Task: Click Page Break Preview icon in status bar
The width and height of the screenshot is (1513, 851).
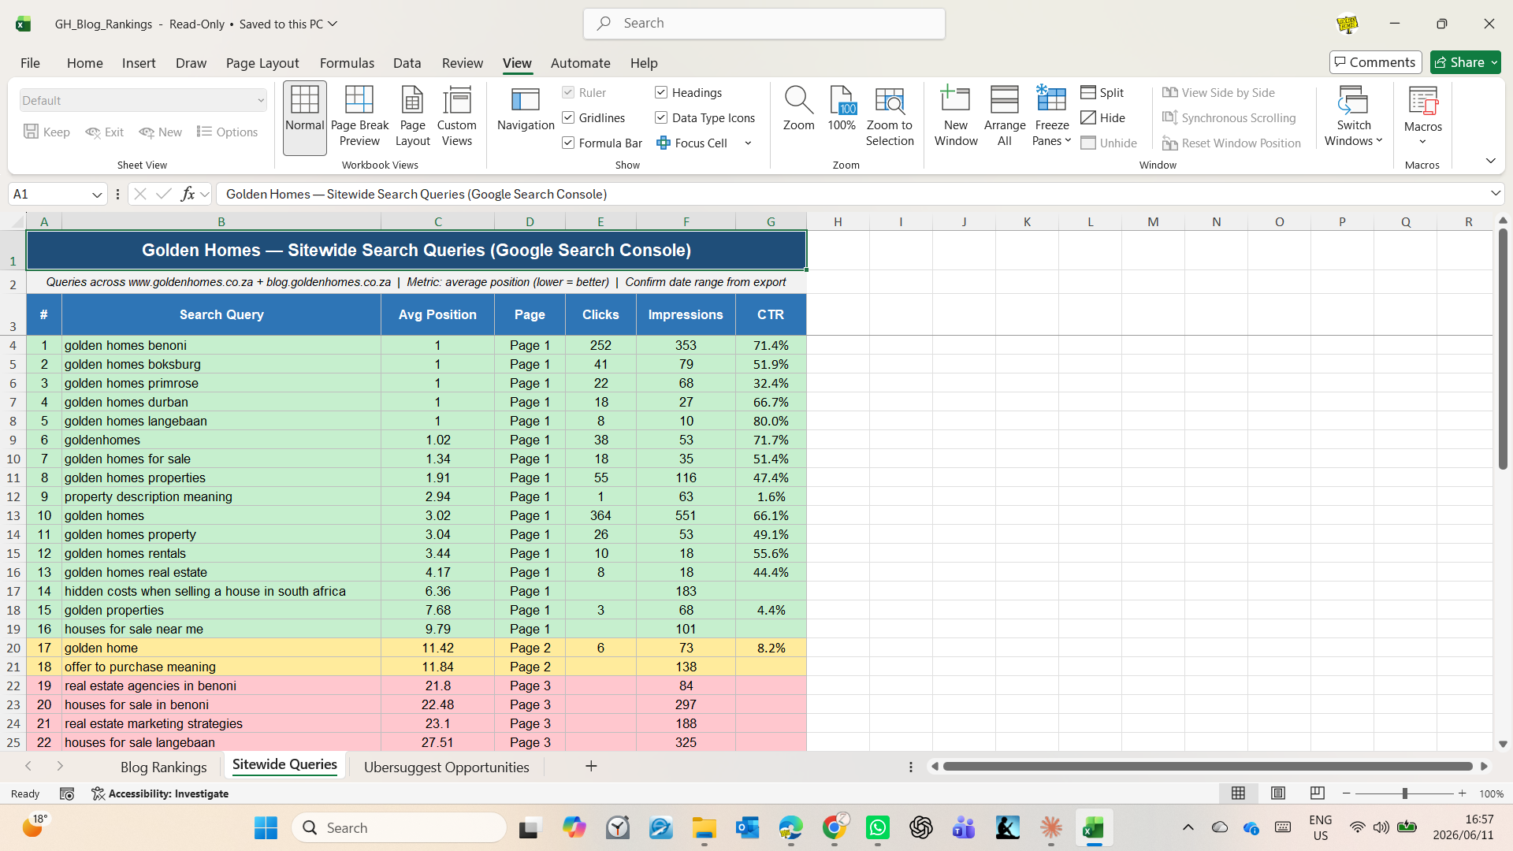Action: 1317,793
